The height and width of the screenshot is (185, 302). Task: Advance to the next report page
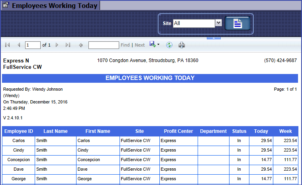pos(57,45)
